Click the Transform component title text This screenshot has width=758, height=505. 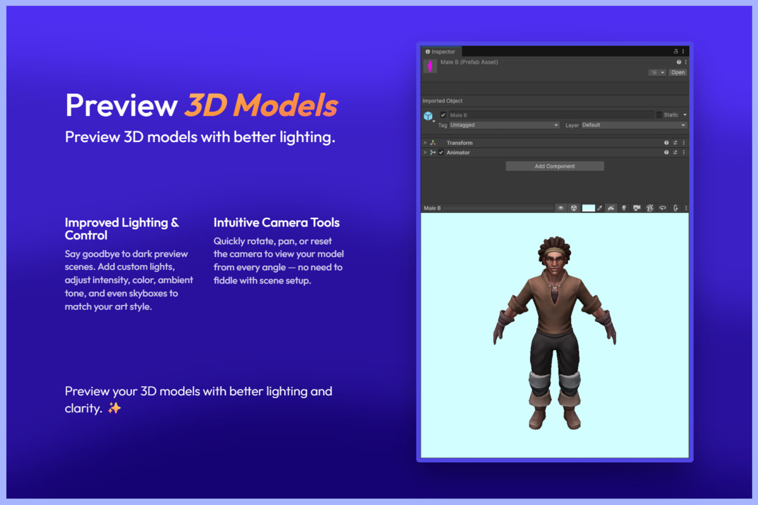[x=459, y=143]
